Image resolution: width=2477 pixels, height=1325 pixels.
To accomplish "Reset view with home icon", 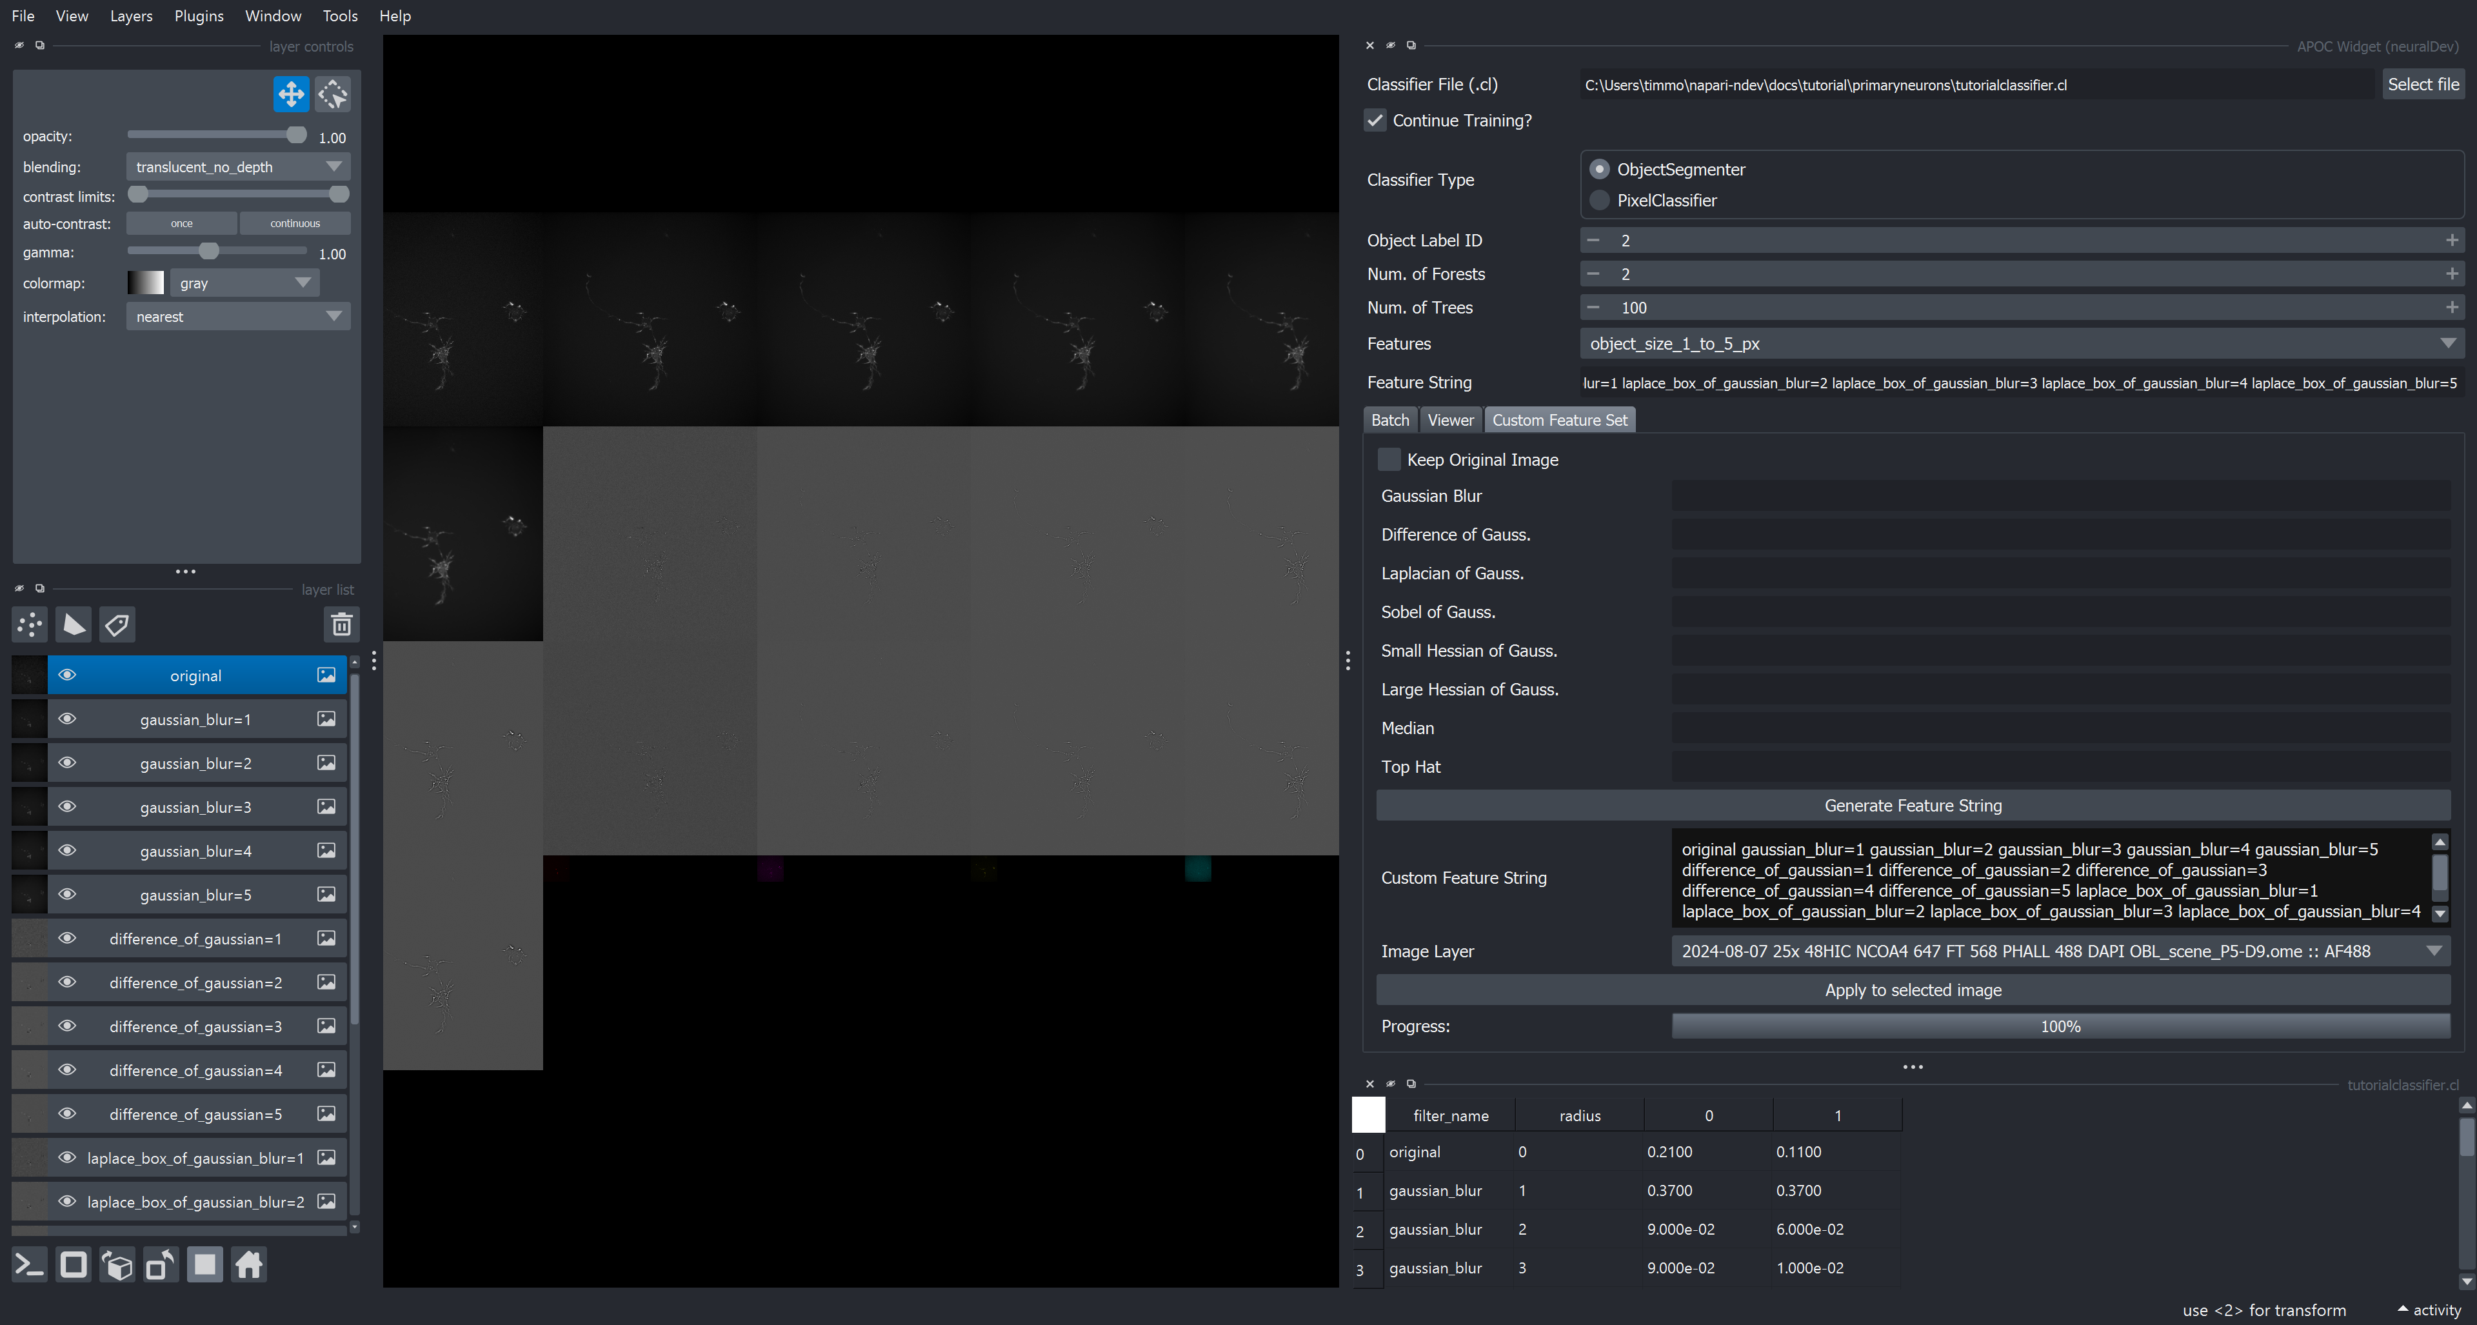I will coord(249,1264).
